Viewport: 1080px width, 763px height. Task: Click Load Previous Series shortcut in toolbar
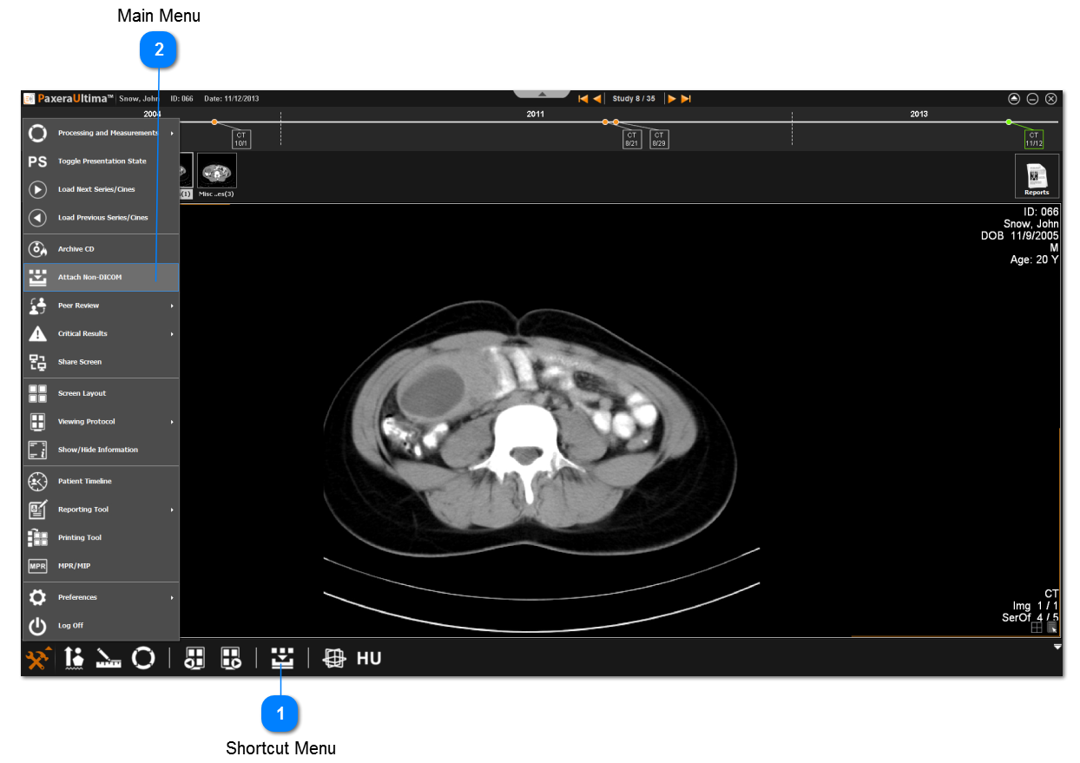[194, 659]
